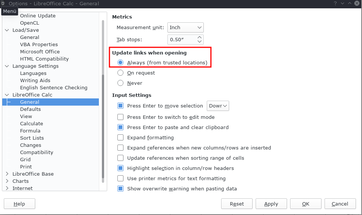The image size is (362, 215).
Task: Open the Enter move selection direction dropdown
Action: click(218, 106)
